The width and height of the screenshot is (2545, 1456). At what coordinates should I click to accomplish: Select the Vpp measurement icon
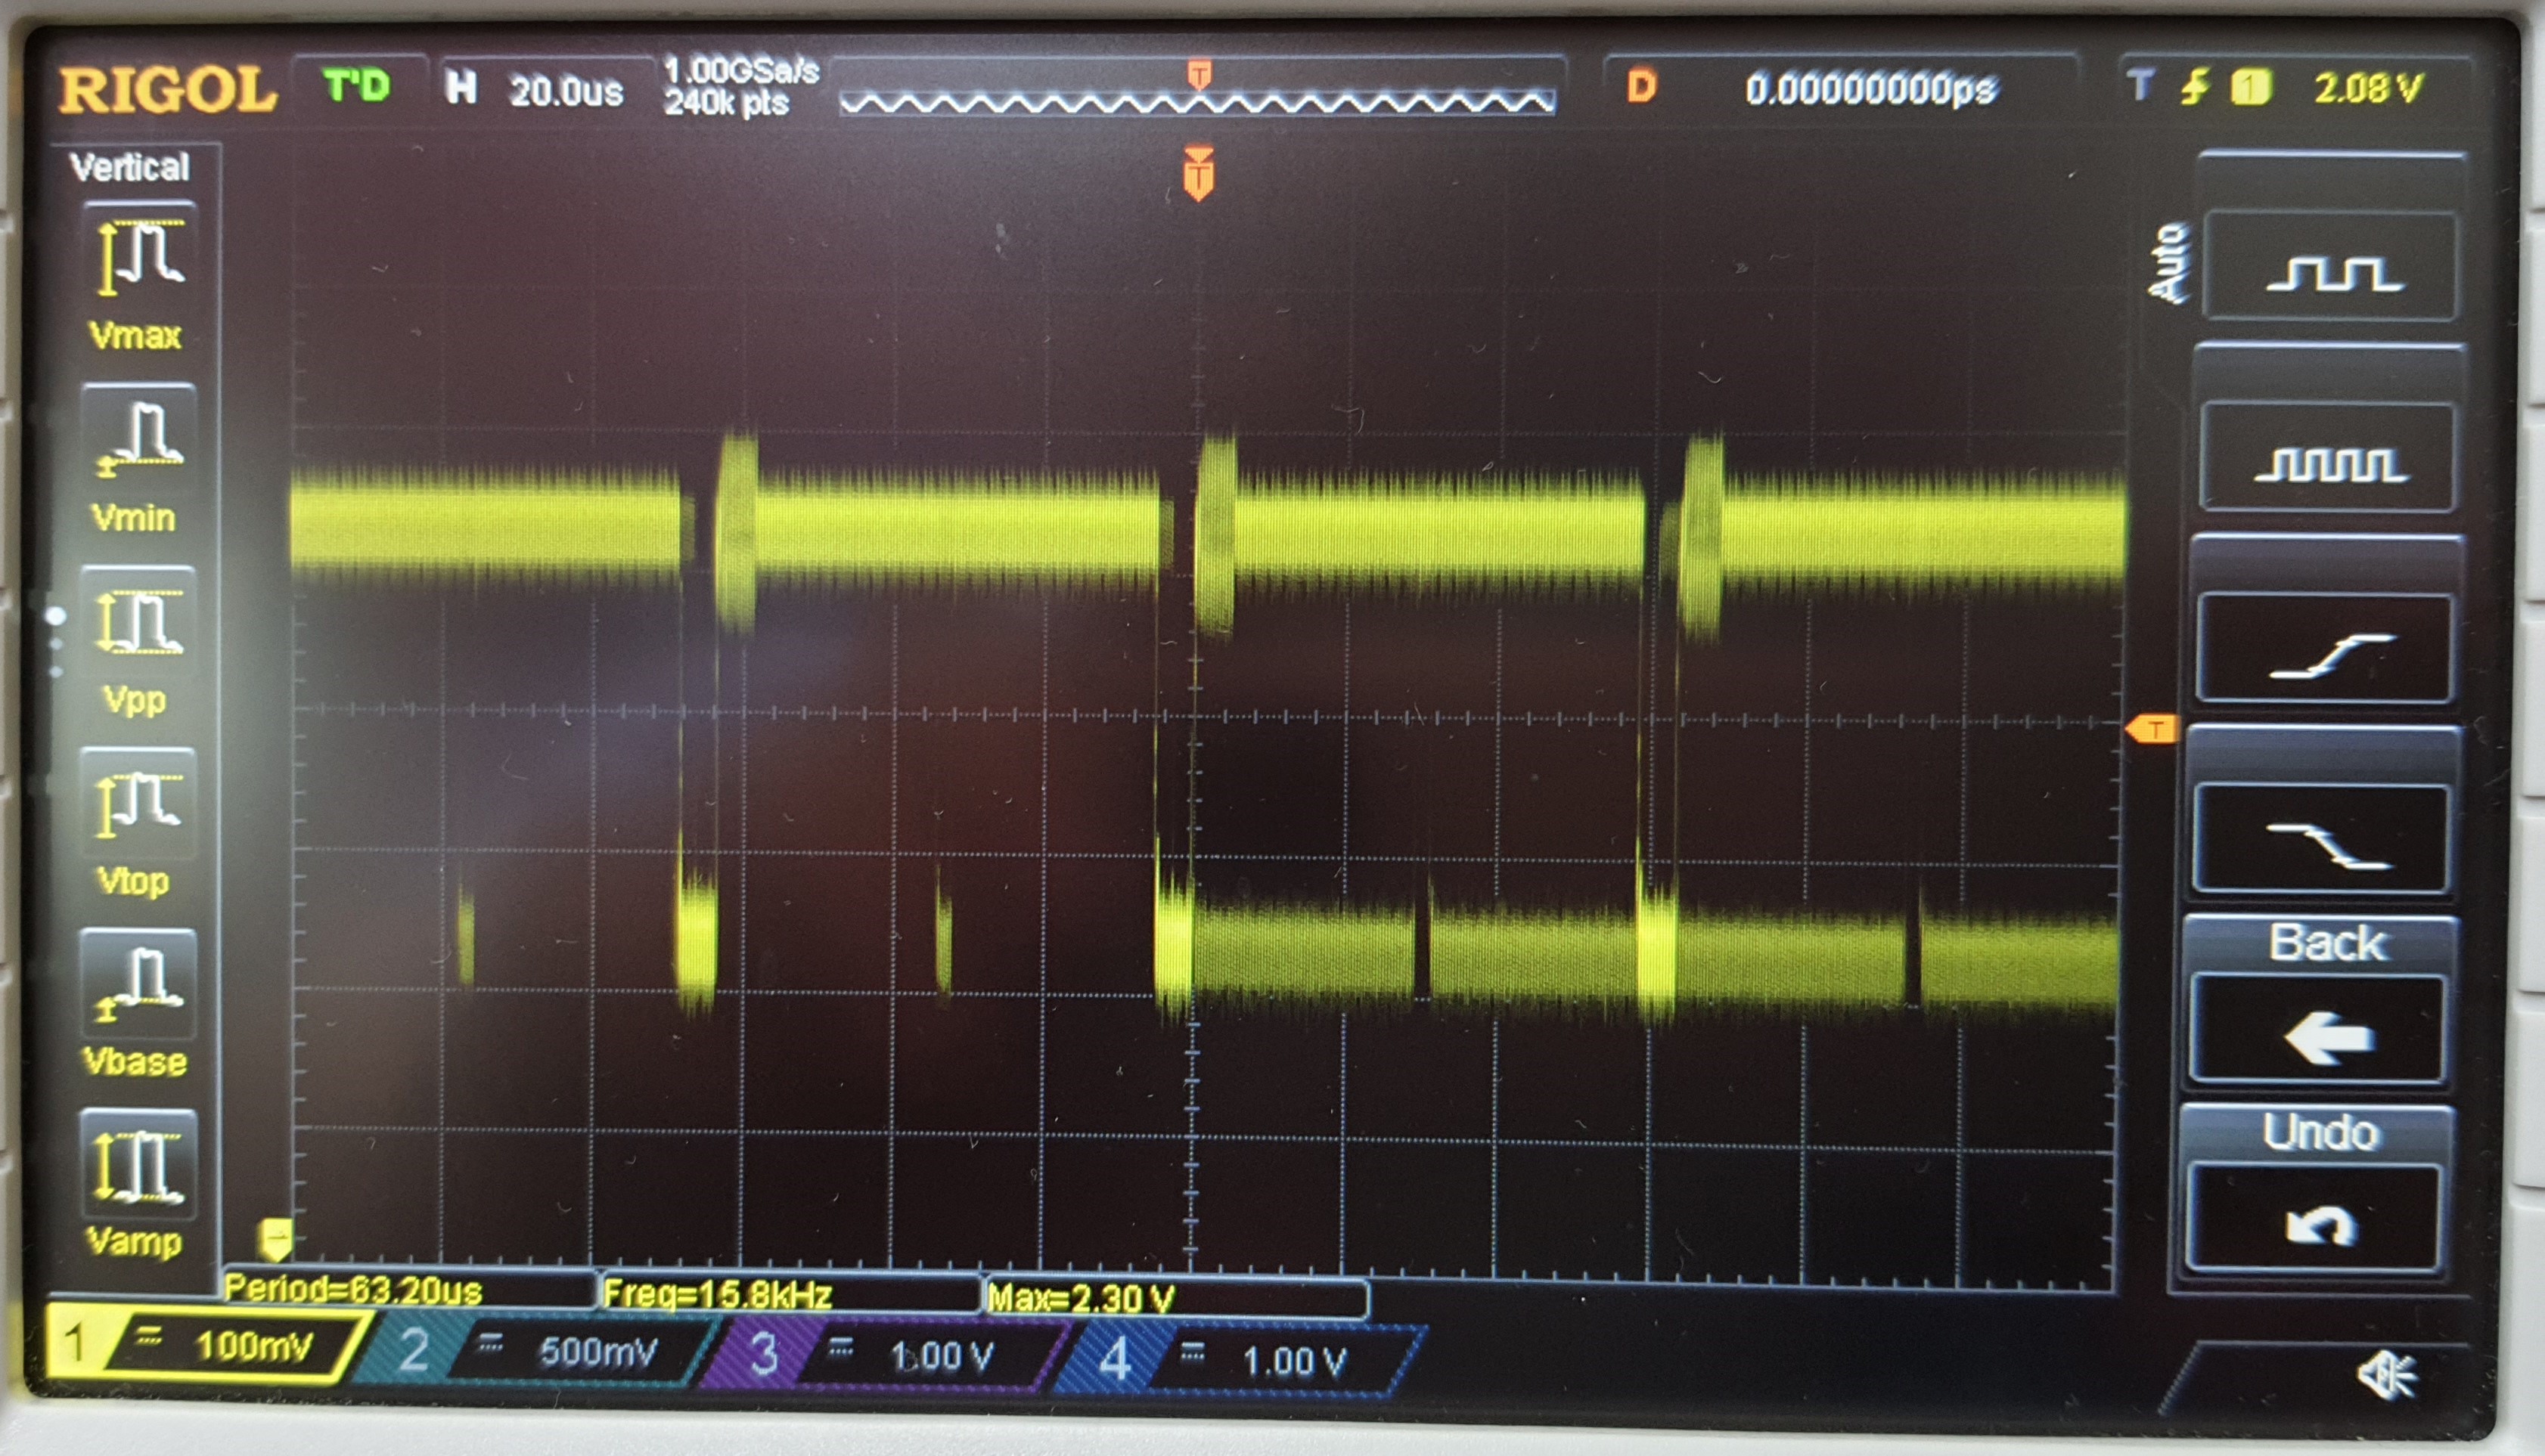(x=138, y=622)
